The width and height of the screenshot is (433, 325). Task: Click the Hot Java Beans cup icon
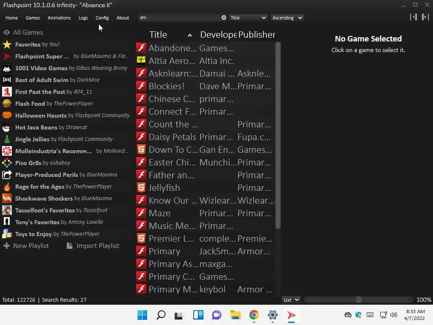point(7,127)
